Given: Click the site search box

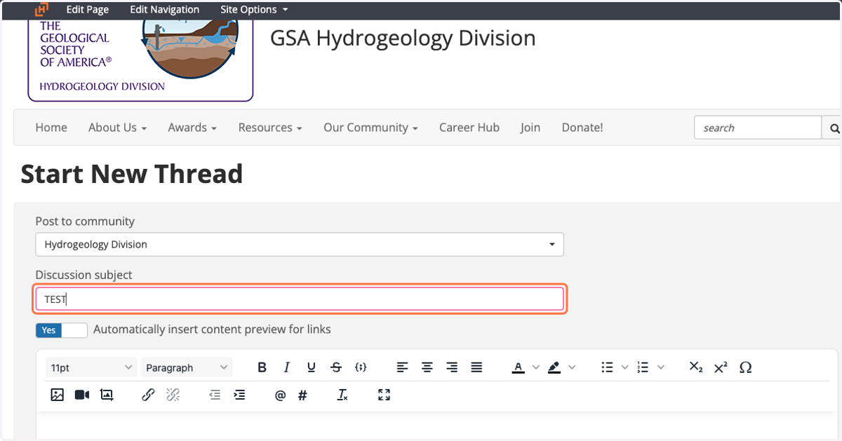Looking at the screenshot, I should [758, 128].
